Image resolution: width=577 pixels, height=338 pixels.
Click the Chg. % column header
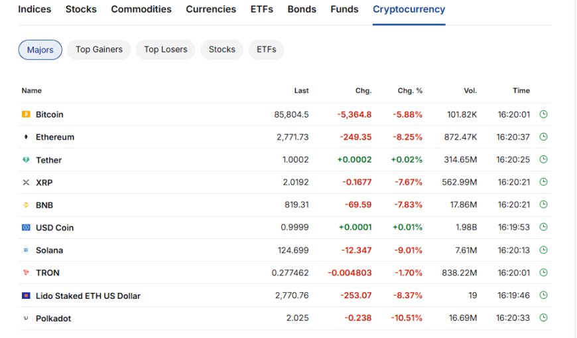coord(410,91)
